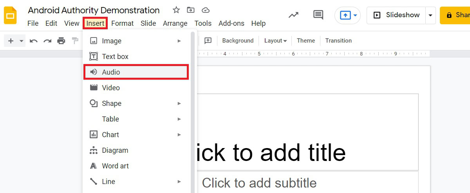This screenshot has height=193, width=470.
Task: Open the Arrange menu
Action: tap(175, 23)
